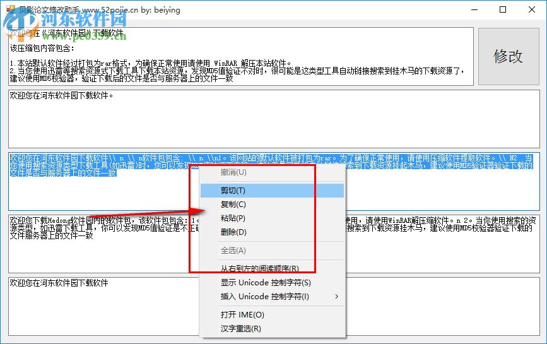Close the 贝影论文修改助手 window
Image resolution: width=547 pixels, height=344 pixels.
pos(532,9)
